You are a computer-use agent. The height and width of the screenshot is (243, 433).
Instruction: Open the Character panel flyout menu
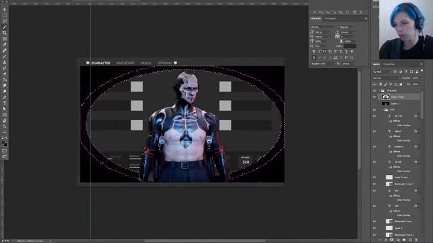[366, 19]
